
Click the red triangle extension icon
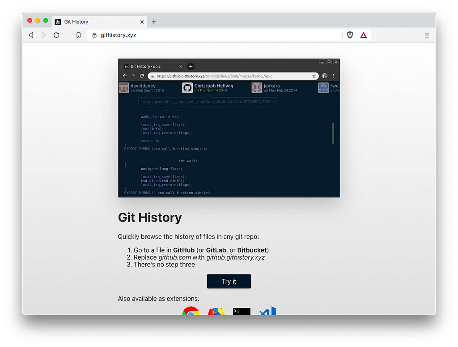click(x=364, y=34)
